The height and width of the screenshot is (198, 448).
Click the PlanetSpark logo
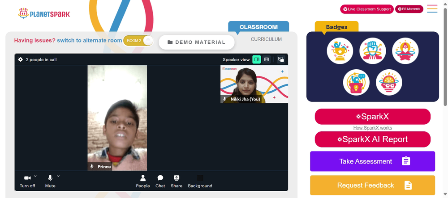pos(44,14)
